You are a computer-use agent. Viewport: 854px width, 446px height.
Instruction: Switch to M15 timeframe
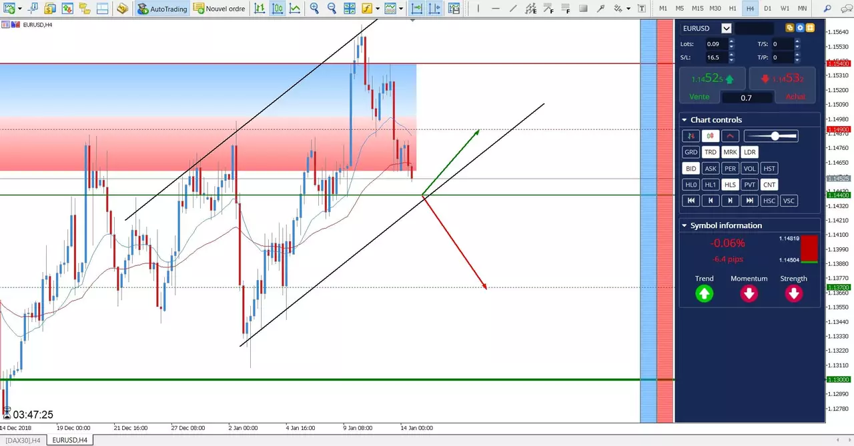click(697, 9)
